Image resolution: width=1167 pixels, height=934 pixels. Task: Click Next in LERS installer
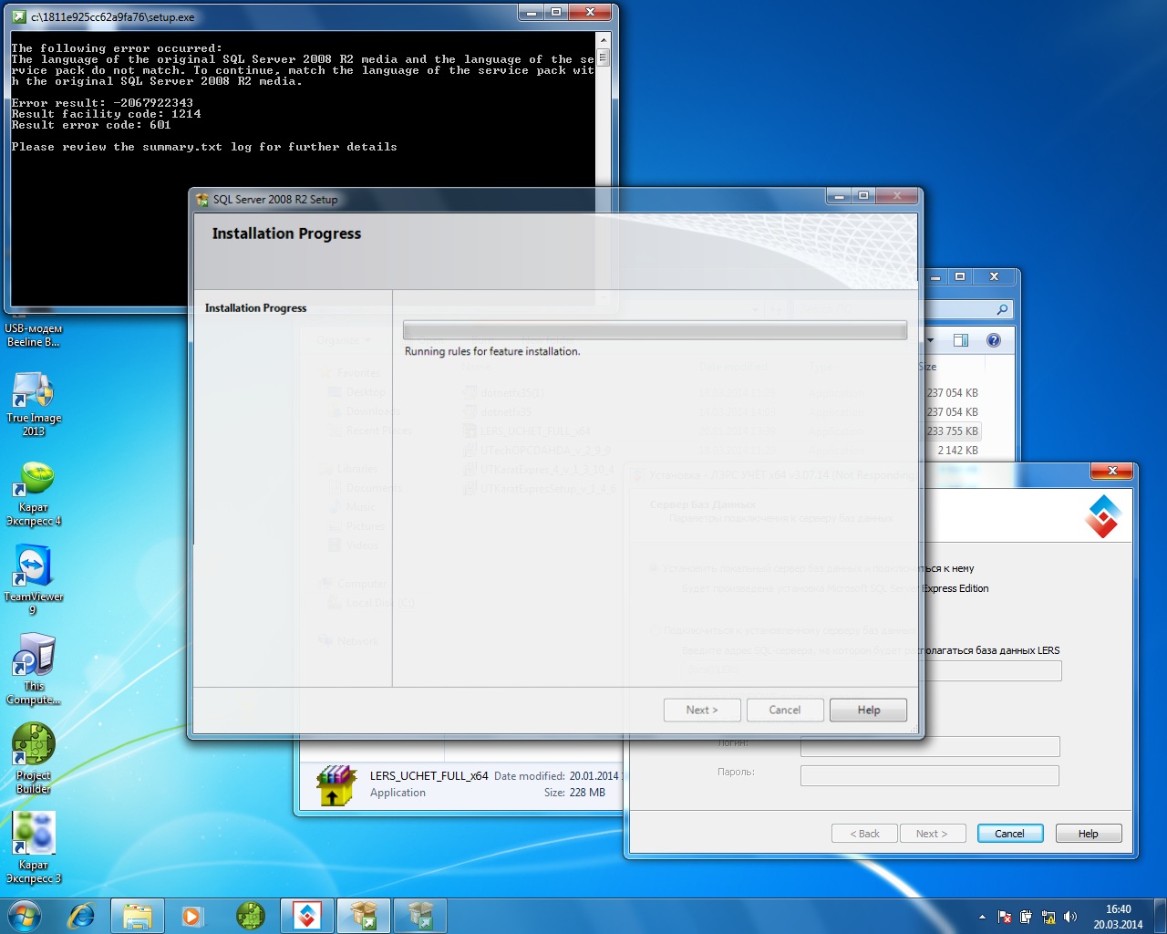(932, 834)
